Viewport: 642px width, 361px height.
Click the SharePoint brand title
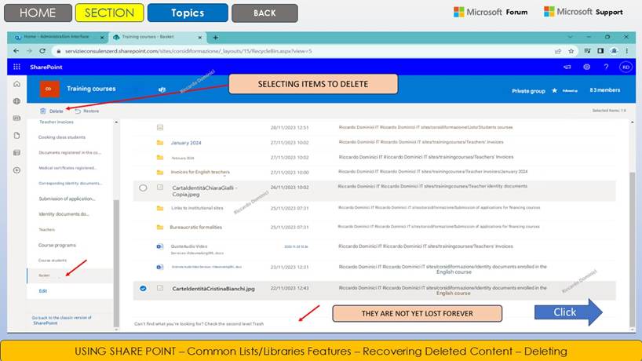point(46,67)
